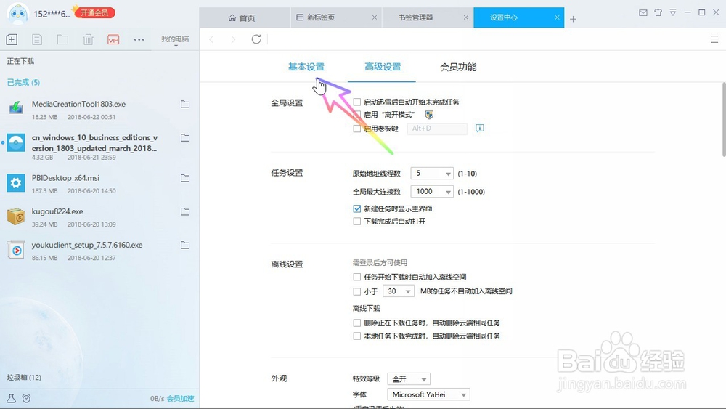Image resolution: width=726 pixels, height=409 pixels.
Task: Close the 设置中心 tab
Action: pyautogui.click(x=557, y=17)
